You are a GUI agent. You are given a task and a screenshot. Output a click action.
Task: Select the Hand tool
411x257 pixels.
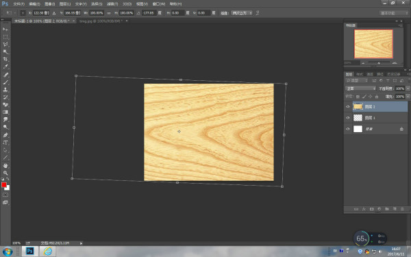coord(5,166)
